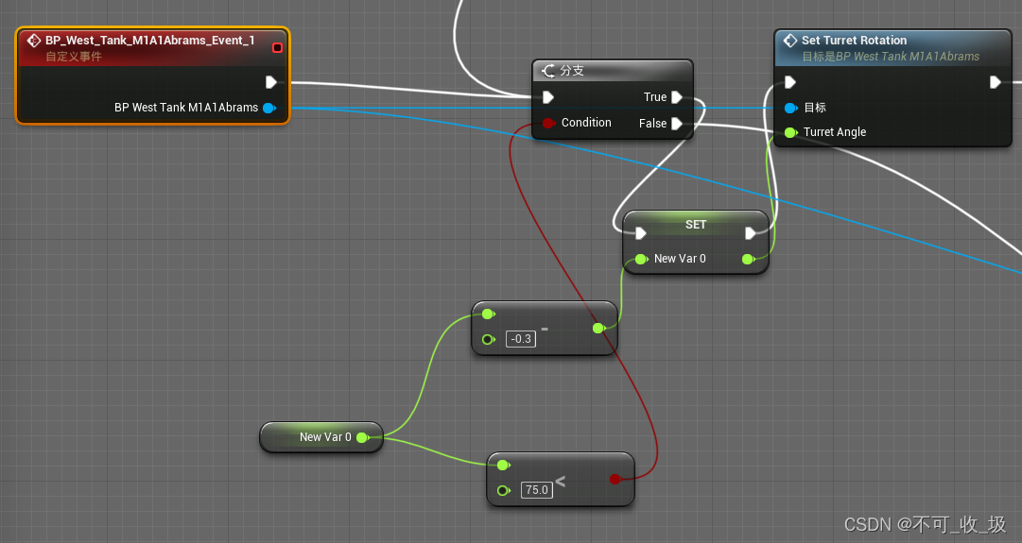Screen dimensions: 1022x543
Task: Click the SET node execution output pin
Action: [751, 233]
